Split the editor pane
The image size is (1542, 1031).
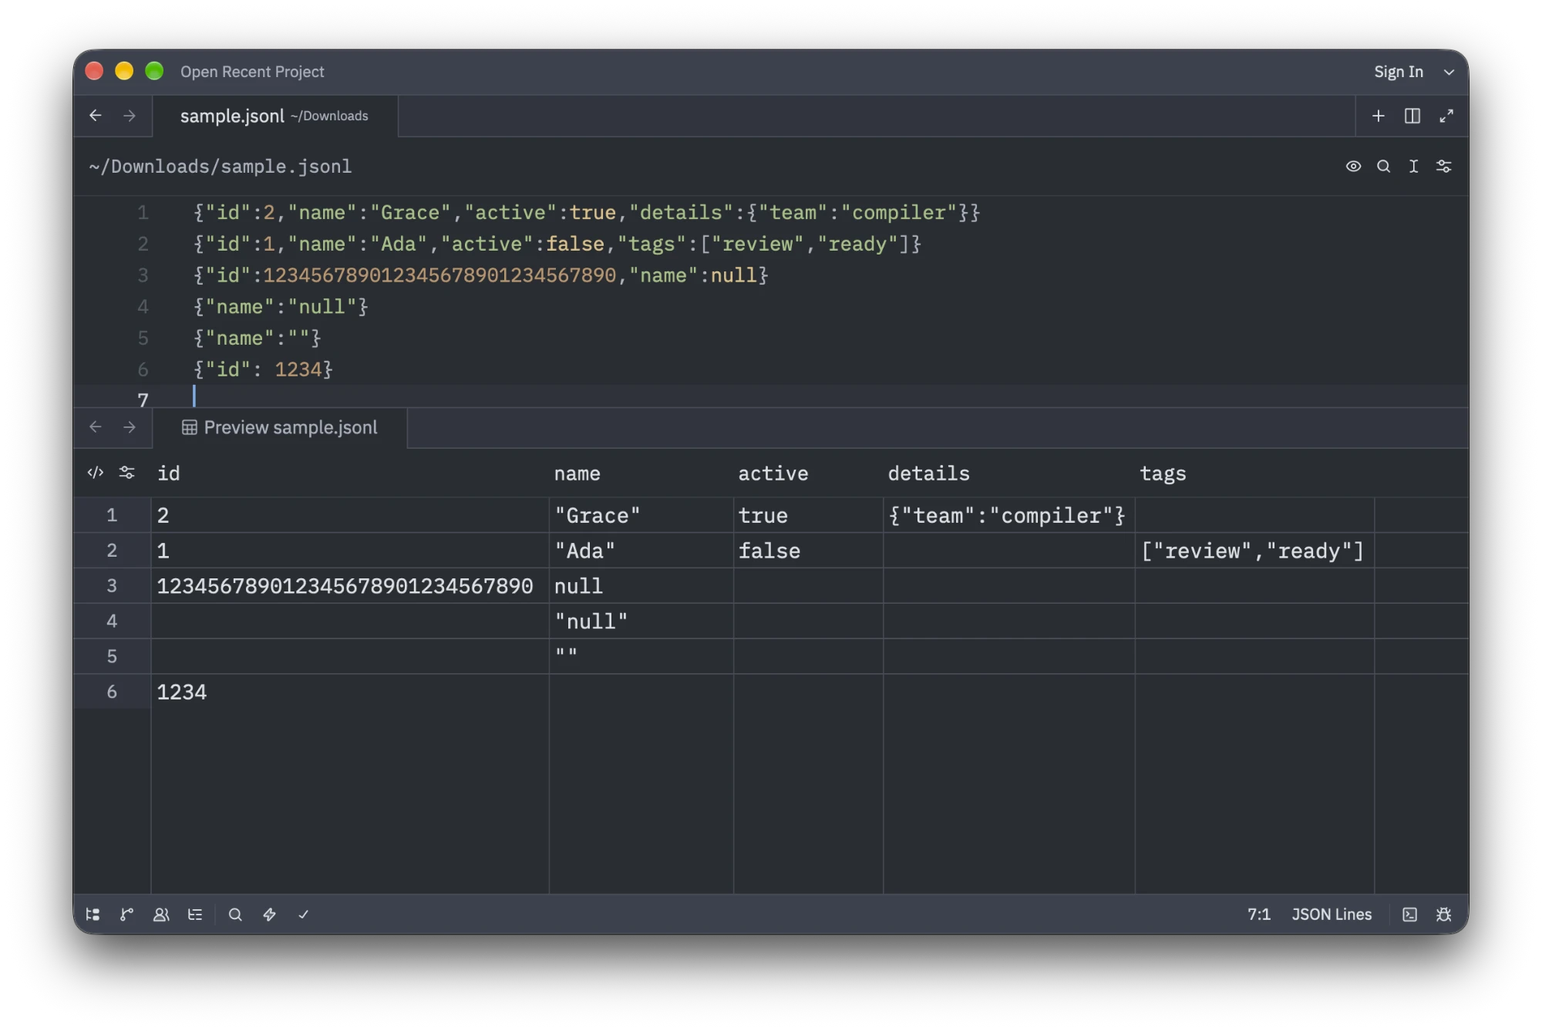(x=1412, y=116)
